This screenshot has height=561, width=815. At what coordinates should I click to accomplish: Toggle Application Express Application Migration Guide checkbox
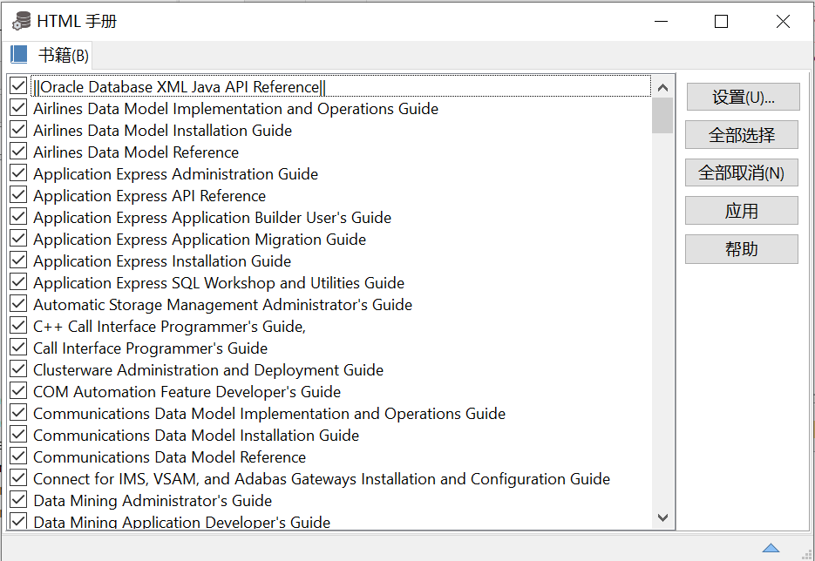click(18, 239)
